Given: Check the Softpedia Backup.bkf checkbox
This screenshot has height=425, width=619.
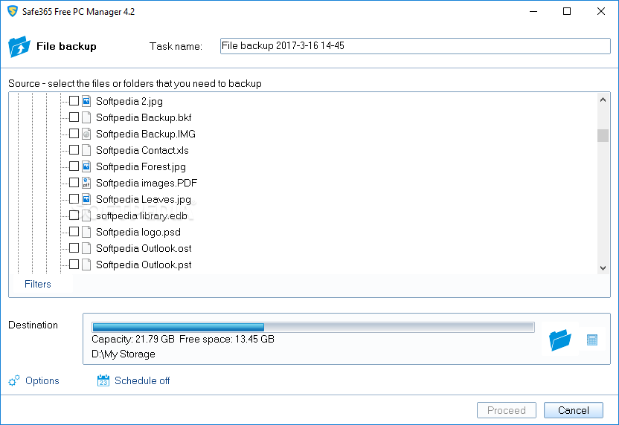Looking at the screenshot, I should pos(74,117).
